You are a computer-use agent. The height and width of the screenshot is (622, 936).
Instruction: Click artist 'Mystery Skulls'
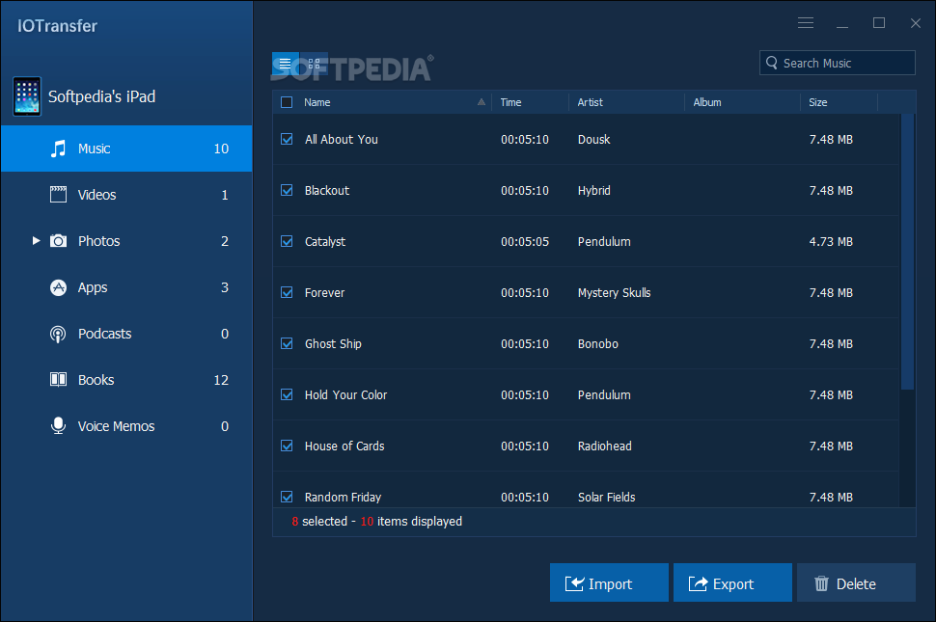point(615,293)
